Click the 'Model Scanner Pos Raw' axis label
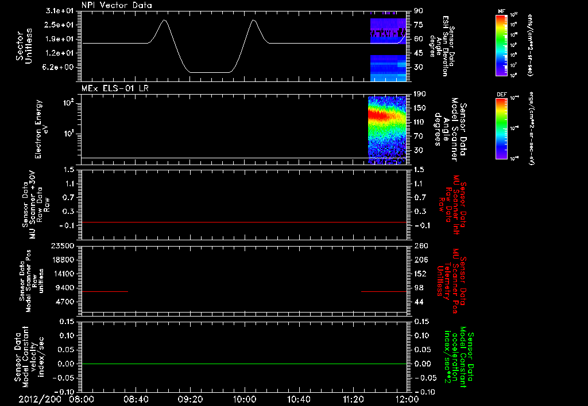Screen dimensions: 588x406 (x=32, y=281)
